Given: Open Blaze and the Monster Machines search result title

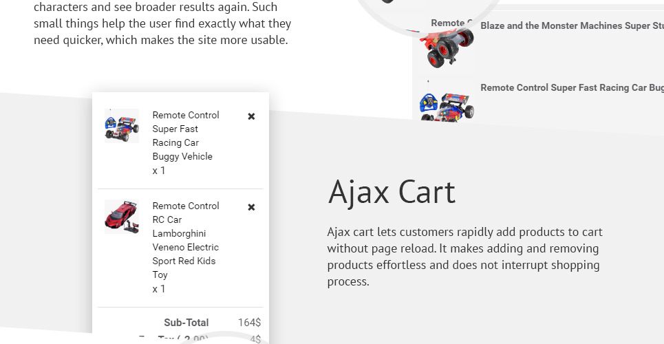Looking at the screenshot, I should [571, 26].
